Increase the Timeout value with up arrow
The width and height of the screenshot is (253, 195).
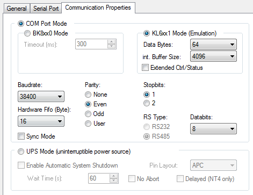112,42
